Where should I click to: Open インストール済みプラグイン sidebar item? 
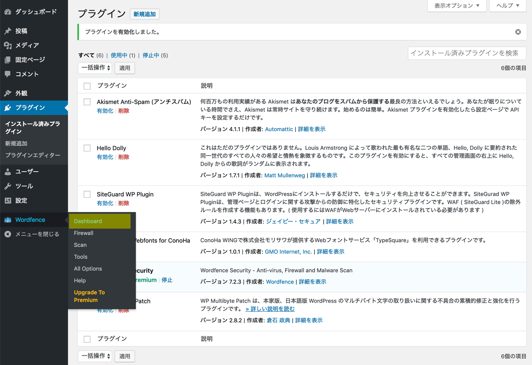pos(32,128)
